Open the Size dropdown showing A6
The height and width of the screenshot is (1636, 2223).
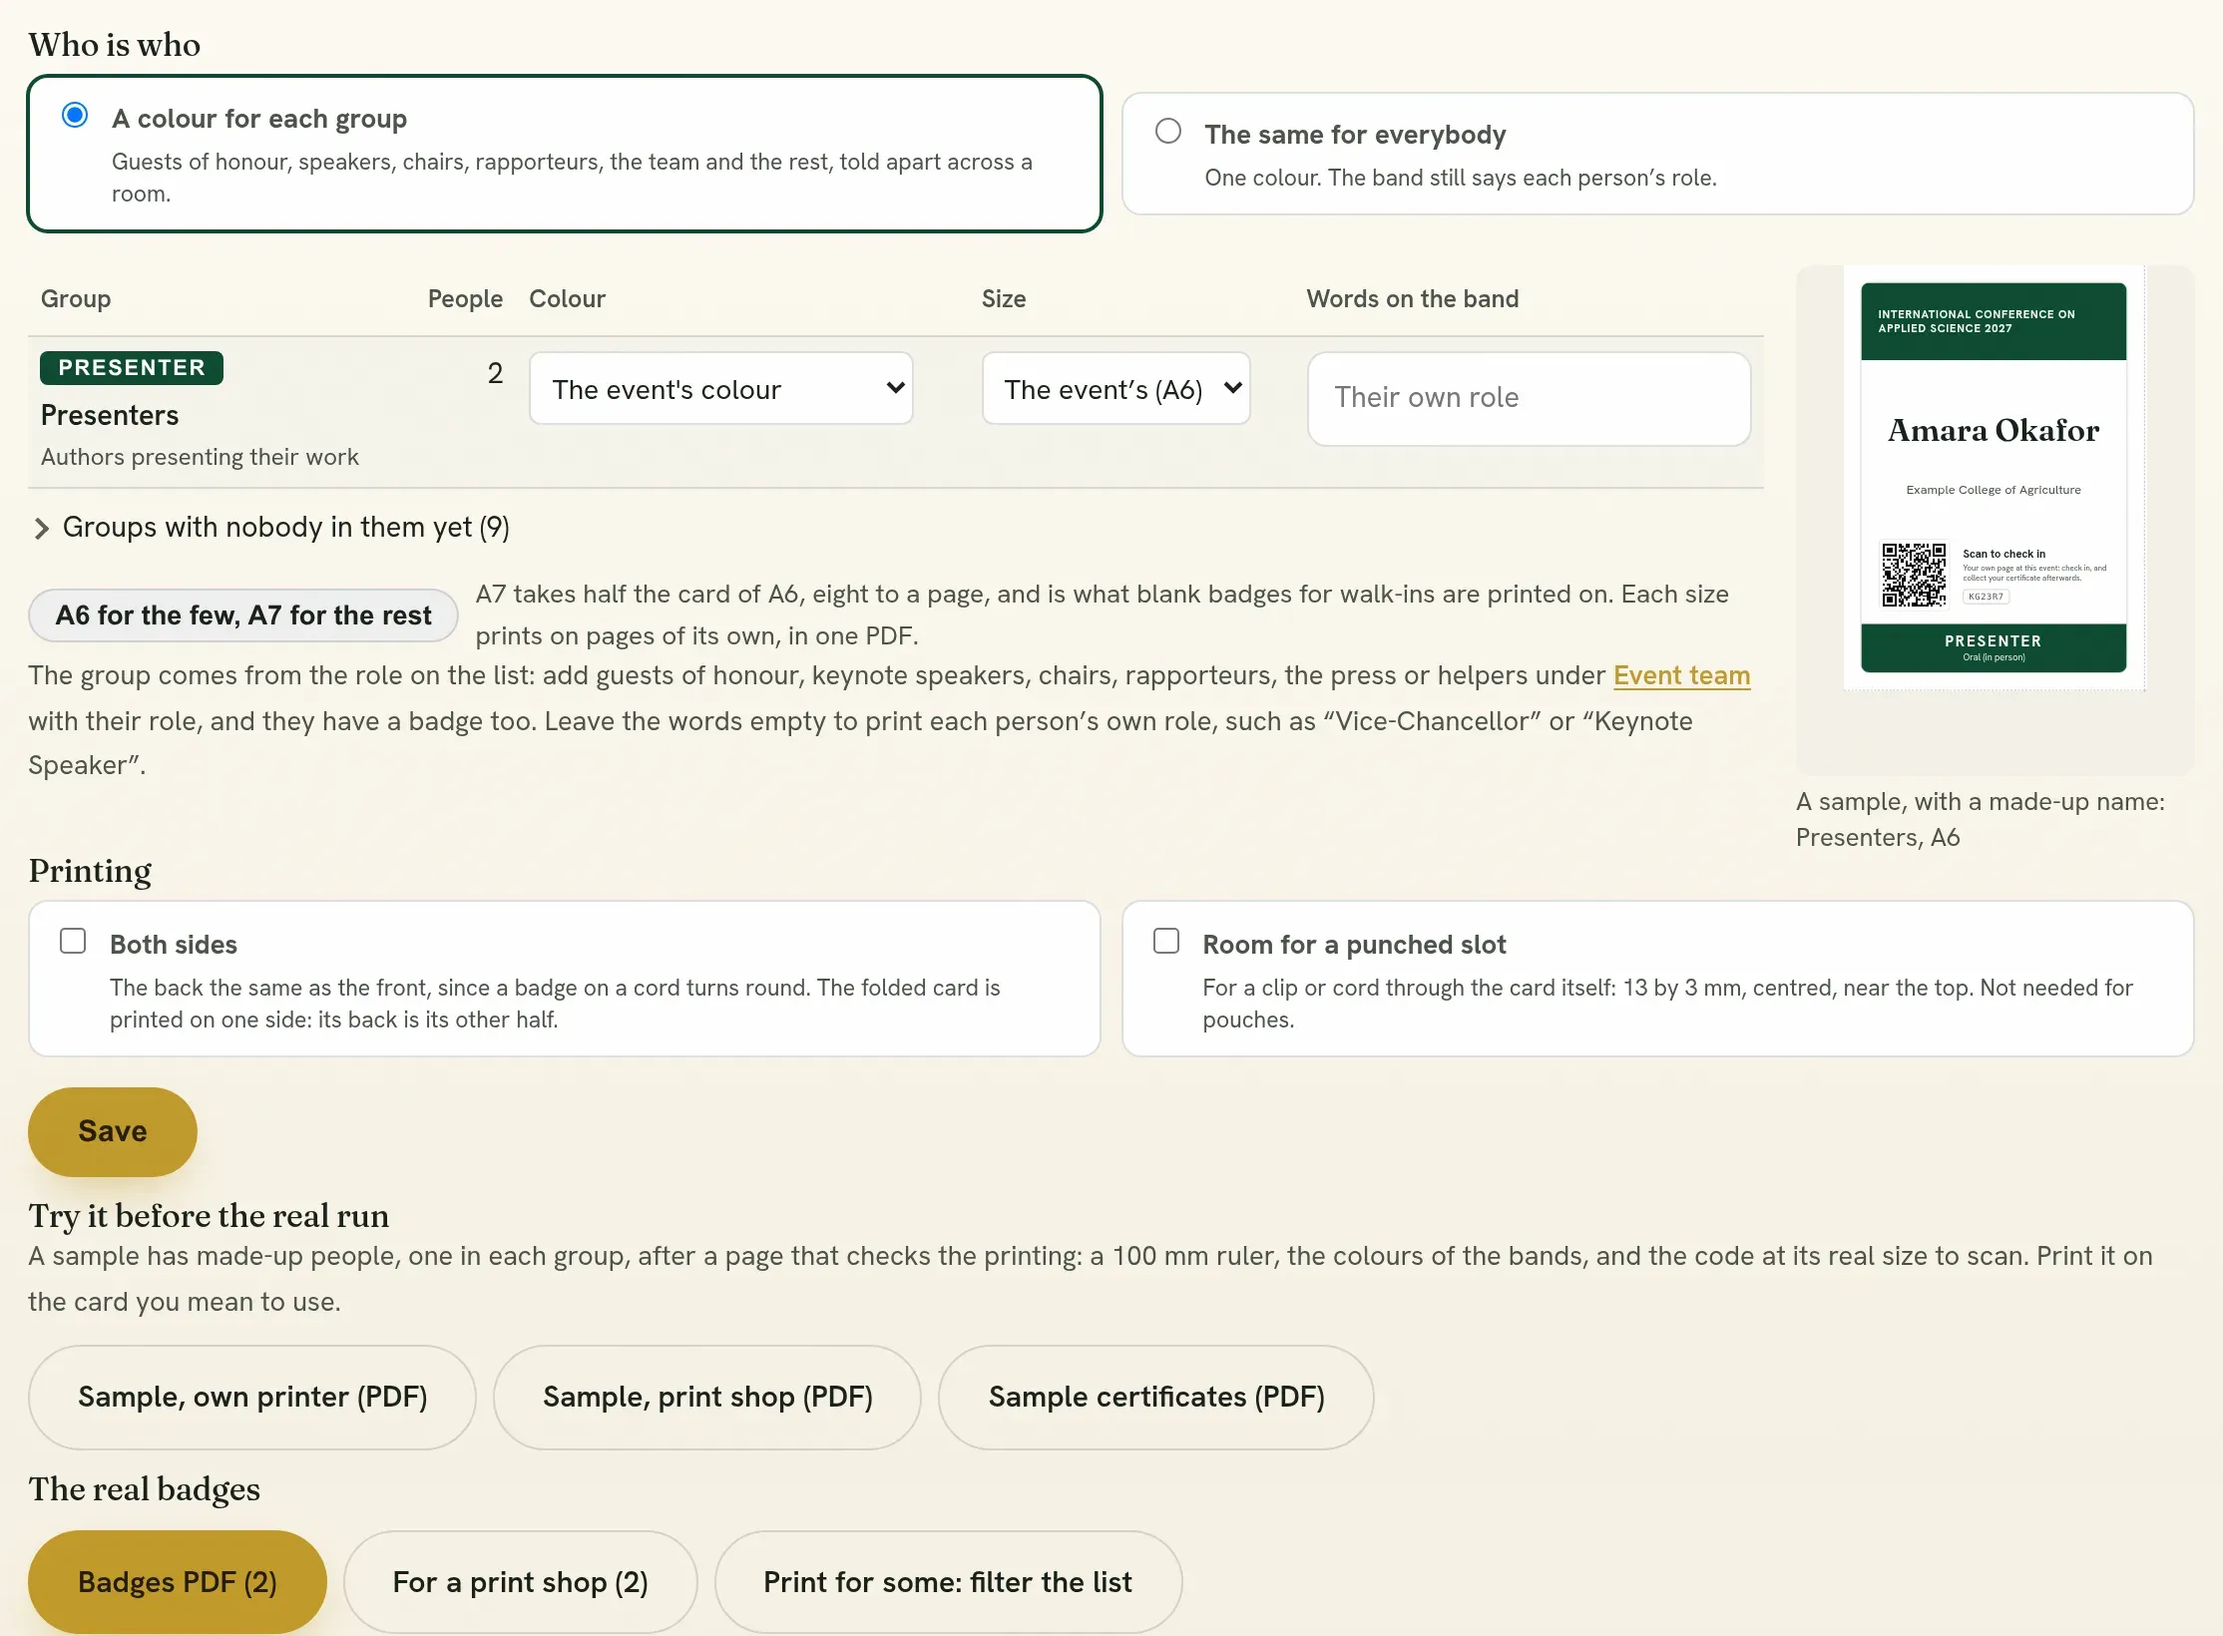[x=1115, y=388]
